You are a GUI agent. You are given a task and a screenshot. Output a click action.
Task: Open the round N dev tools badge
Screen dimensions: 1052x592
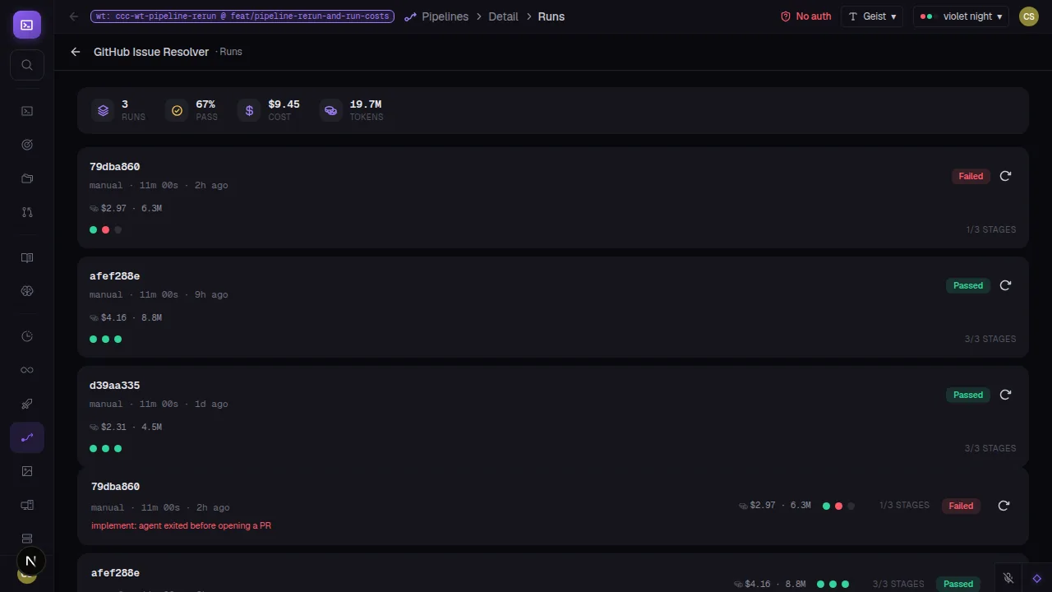pos(30,562)
